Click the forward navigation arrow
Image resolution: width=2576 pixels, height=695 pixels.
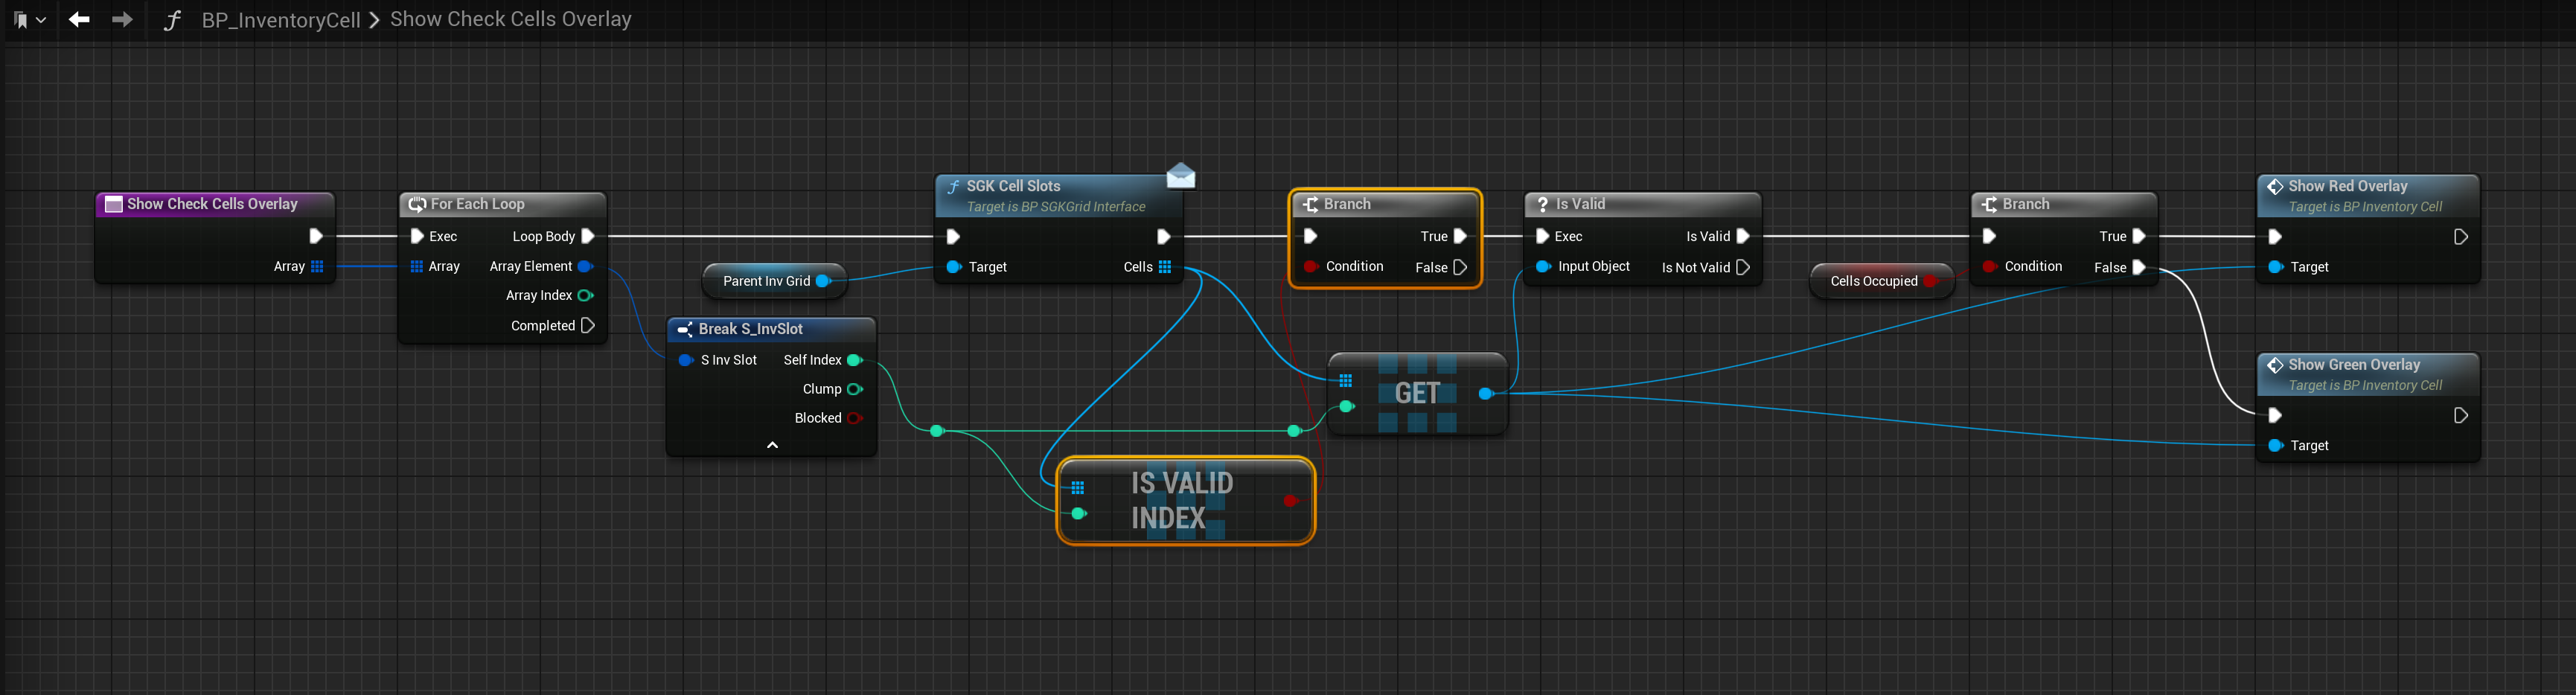122,19
